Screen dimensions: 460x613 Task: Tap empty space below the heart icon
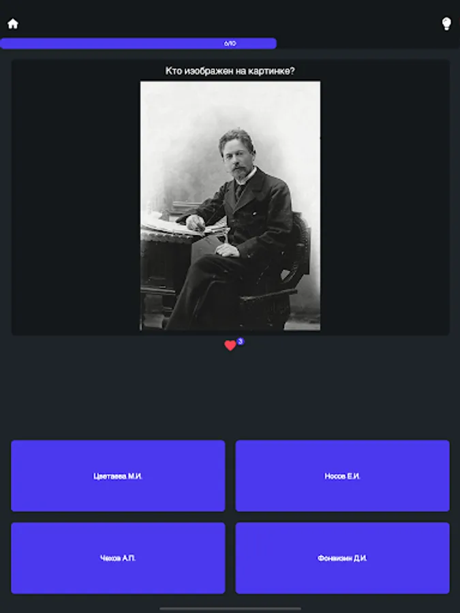(230, 395)
